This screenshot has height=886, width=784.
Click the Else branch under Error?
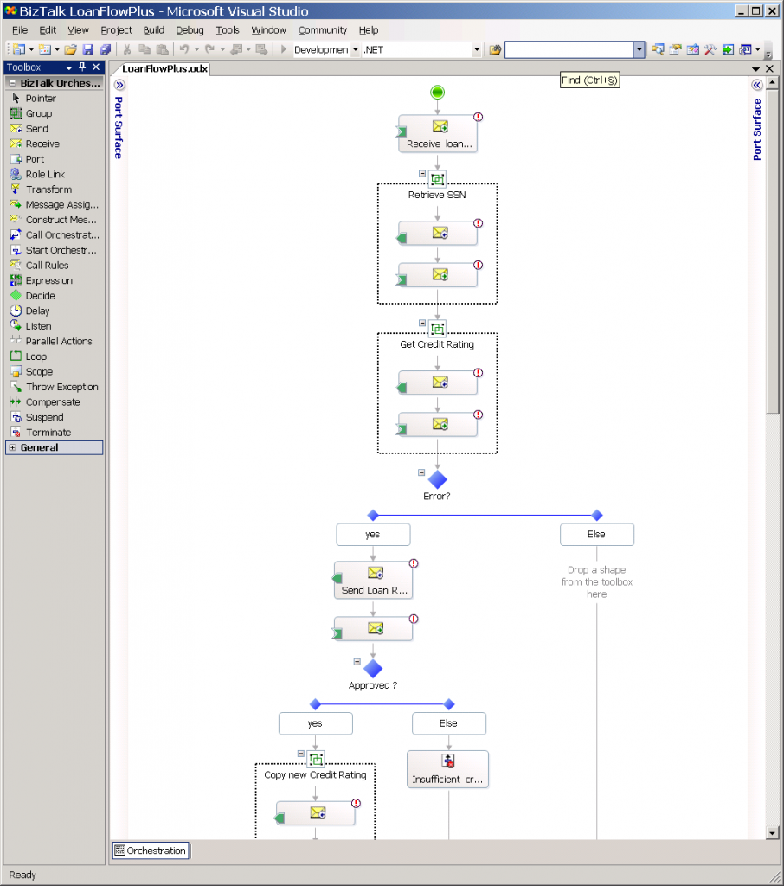(597, 535)
